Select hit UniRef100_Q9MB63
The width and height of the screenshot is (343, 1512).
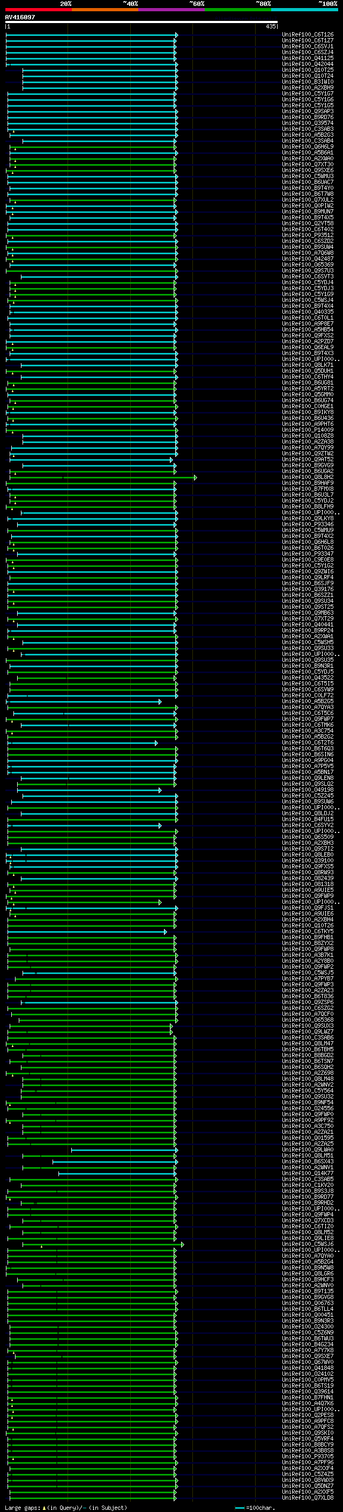pos(308,613)
